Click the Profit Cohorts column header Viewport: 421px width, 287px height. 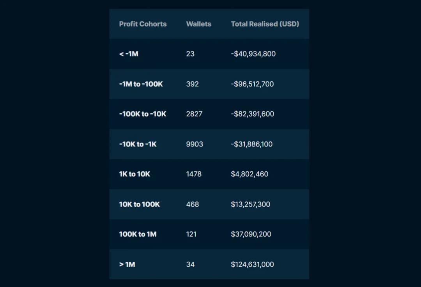(143, 24)
